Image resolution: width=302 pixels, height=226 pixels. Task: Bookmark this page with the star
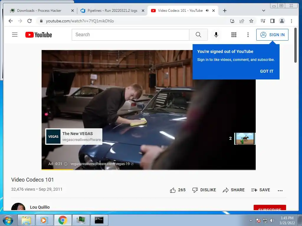tap(251, 21)
